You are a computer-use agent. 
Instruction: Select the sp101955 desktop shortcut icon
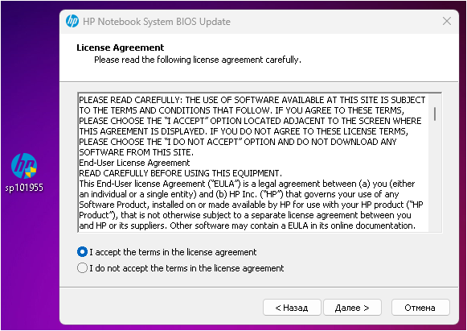pyautogui.click(x=24, y=166)
